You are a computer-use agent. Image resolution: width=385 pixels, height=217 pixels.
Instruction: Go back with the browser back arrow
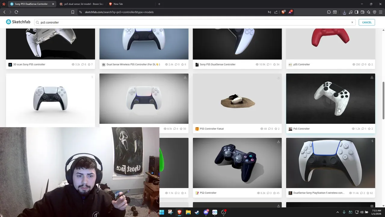(x=5, y=12)
